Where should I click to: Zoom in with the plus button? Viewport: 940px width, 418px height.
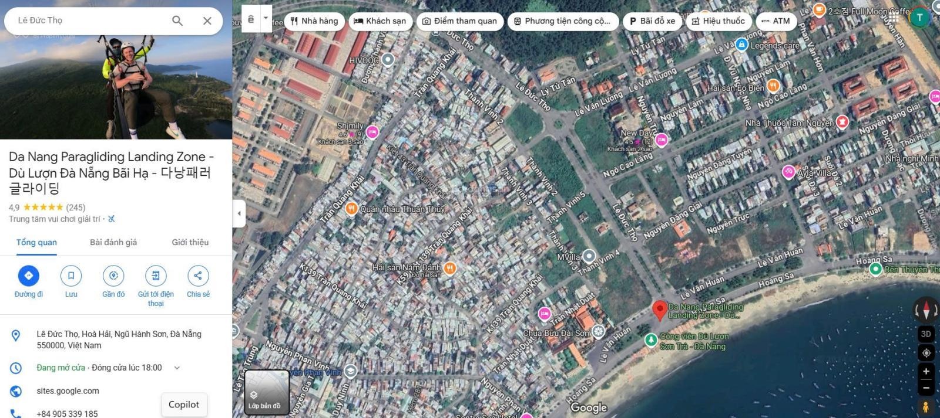tap(926, 372)
